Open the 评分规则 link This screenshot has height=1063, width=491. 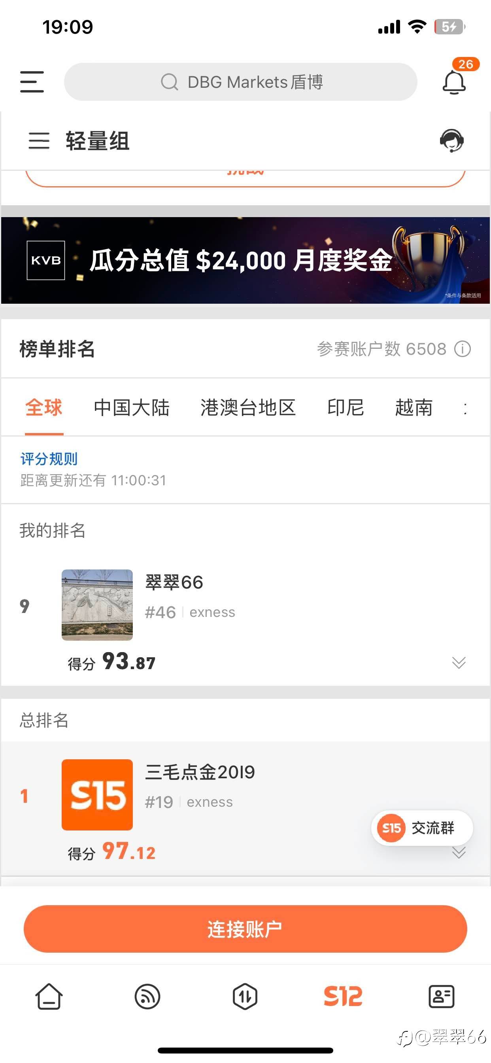tap(49, 459)
